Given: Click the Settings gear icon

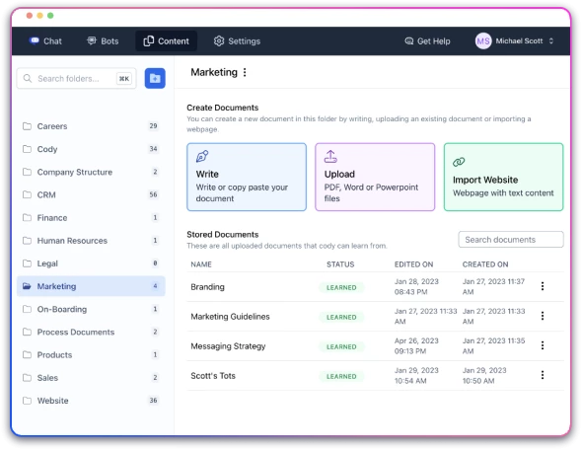Looking at the screenshot, I should click(219, 40).
